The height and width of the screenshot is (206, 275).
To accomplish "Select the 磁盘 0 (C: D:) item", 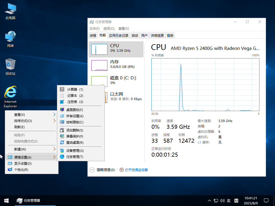I will pyautogui.click(x=116, y=82).
